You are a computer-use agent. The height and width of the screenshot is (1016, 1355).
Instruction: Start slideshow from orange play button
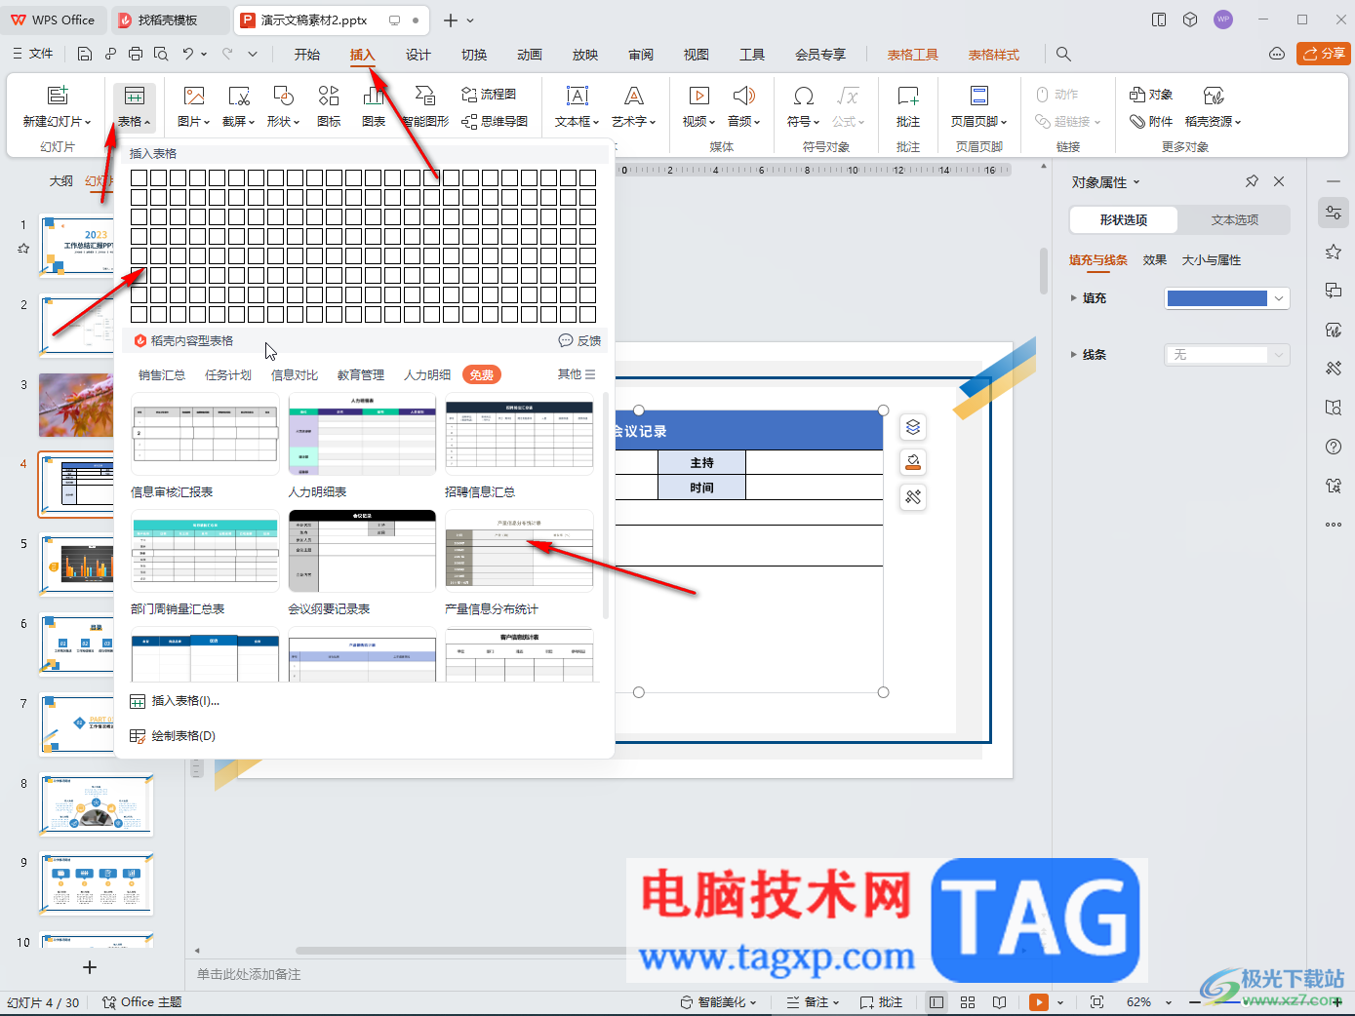coord(1039,1002)
